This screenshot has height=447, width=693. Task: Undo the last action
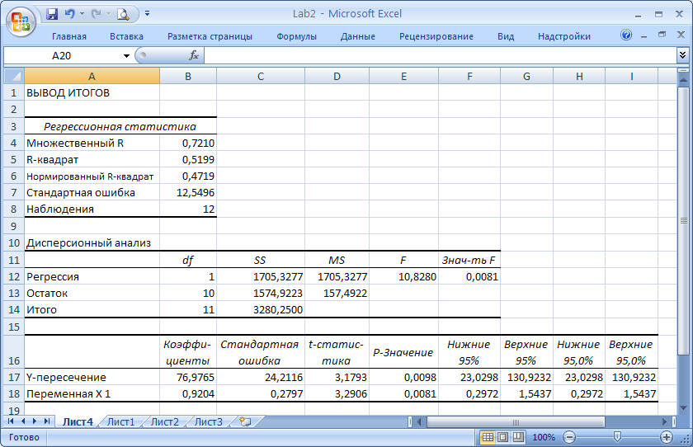pyautogui.click(x=70, y=14)
